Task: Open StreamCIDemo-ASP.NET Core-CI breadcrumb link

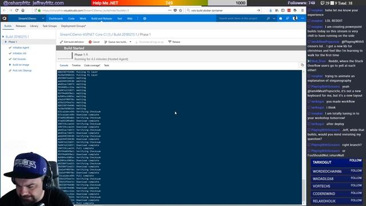Action: pyautogui.click(x=85, y=34)
